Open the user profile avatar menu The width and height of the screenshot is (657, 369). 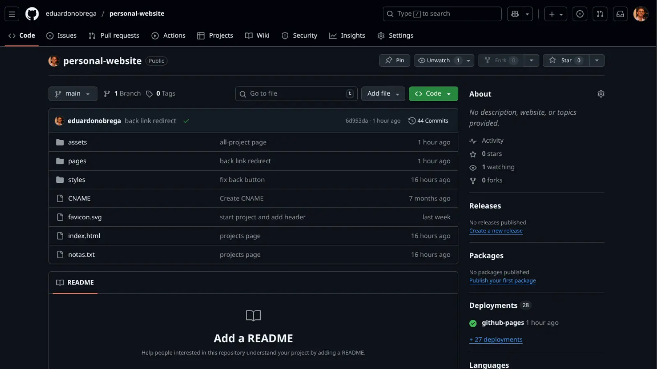pyautogui.click(x=641, y=14)
